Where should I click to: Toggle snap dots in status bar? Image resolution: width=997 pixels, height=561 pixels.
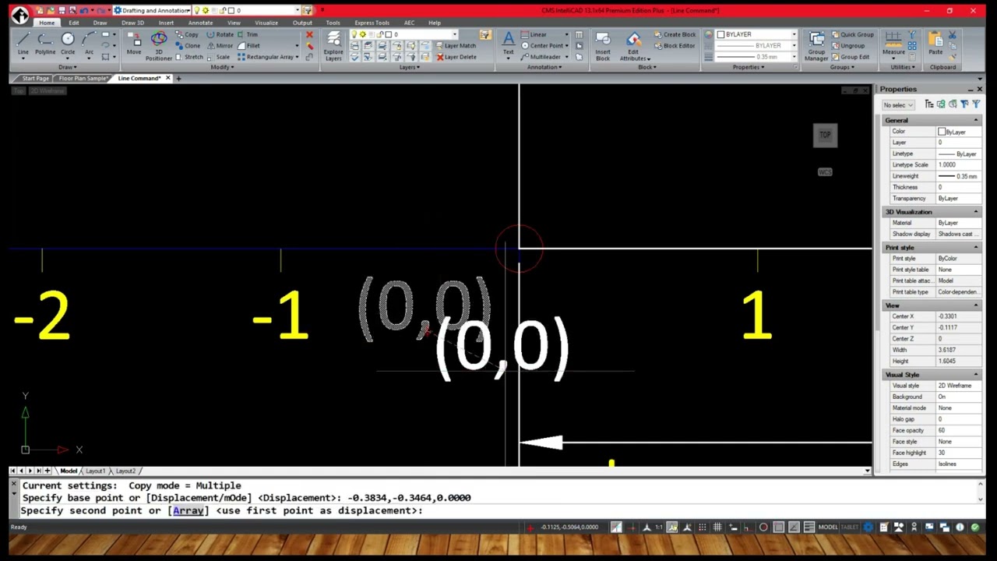tap(702, 527)
